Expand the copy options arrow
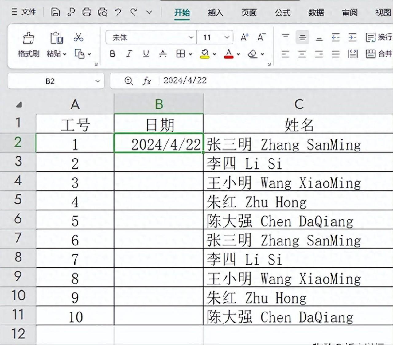393x345 pixels. click(x=89, y=54)
